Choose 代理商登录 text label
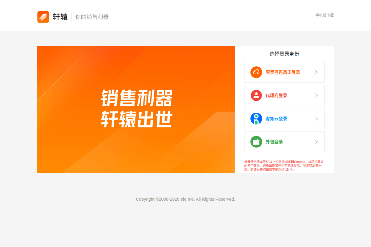The image size is (371, 247). pyautogui.click(x=276, y=95)
